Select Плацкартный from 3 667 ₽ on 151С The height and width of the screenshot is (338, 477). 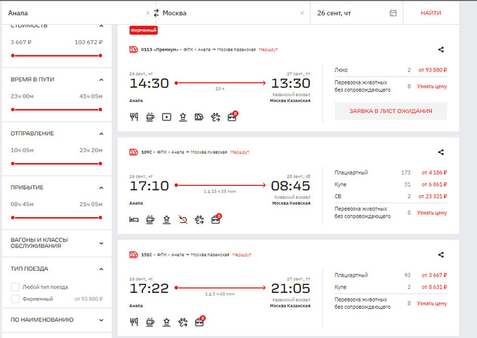pos(390,275)
